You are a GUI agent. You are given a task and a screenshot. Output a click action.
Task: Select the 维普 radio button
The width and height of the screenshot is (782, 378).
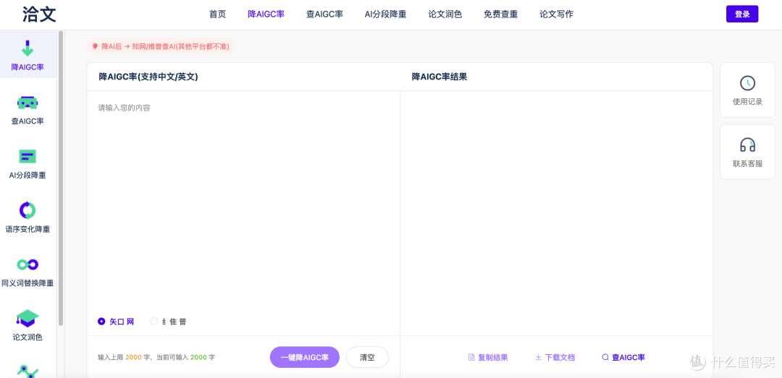pos(154,322)
